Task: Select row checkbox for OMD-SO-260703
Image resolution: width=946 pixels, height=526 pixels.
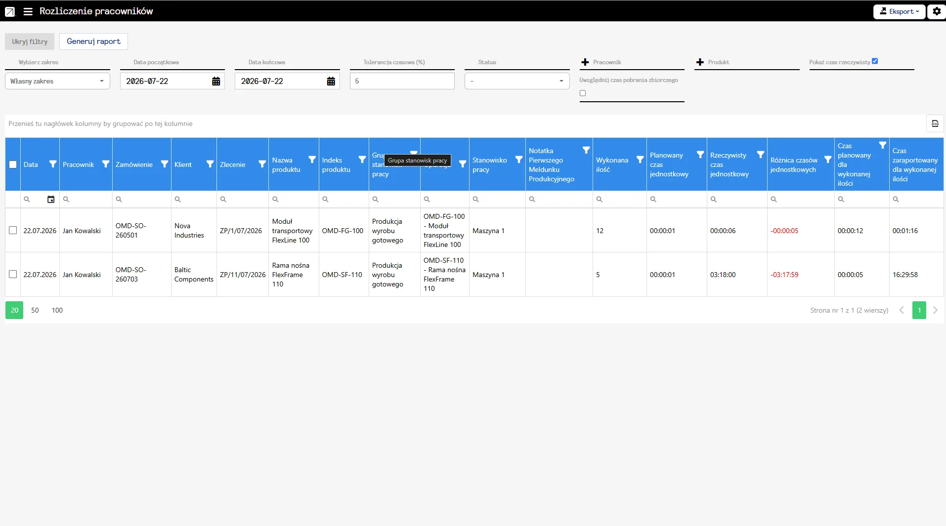Action: 13,274
